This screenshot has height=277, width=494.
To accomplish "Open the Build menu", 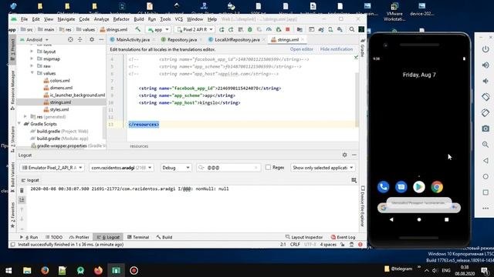I will (139, 19).
